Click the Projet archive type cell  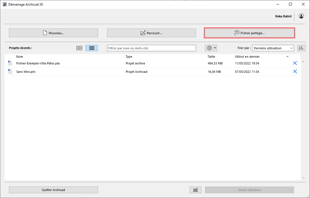tap(136, 63)
